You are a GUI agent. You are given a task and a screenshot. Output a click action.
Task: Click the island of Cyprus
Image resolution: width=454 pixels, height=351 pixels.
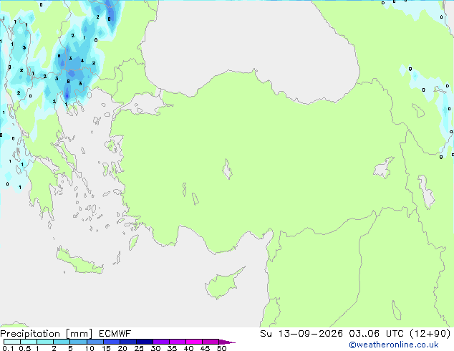tap(223, 284)
